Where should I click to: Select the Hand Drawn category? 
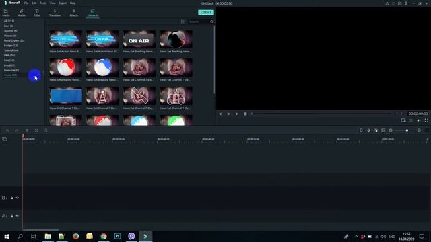click(x=14, y=40)
